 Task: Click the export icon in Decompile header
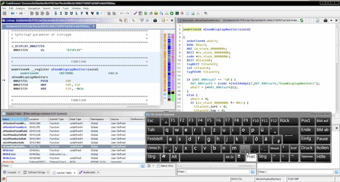(317, 20)
